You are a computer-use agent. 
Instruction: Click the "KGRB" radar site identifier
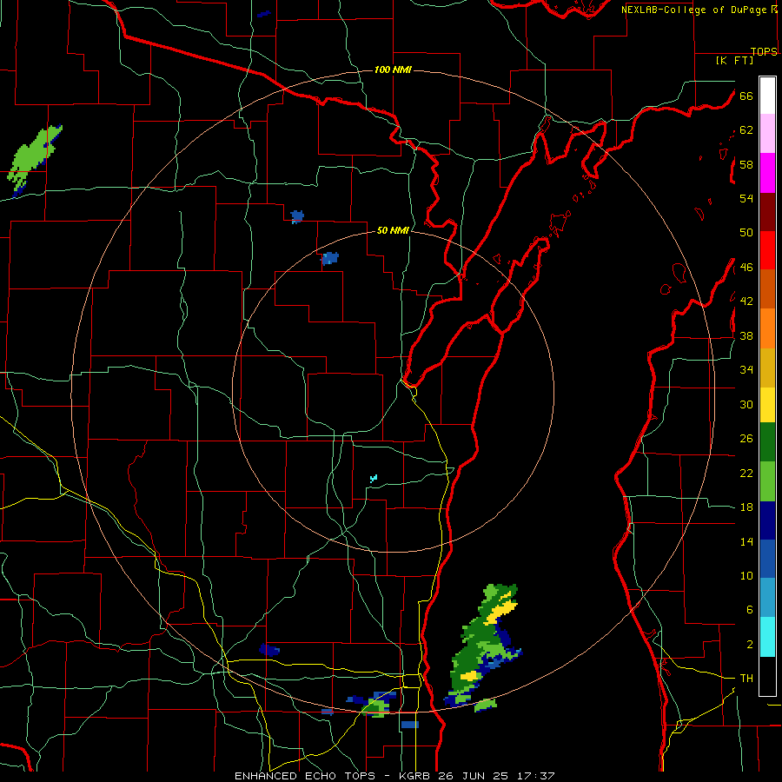pyautogui.click(x=416, y=776)
